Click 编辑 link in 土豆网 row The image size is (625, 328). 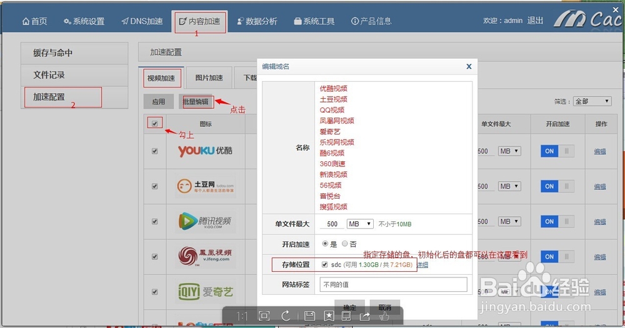point(600,187)
